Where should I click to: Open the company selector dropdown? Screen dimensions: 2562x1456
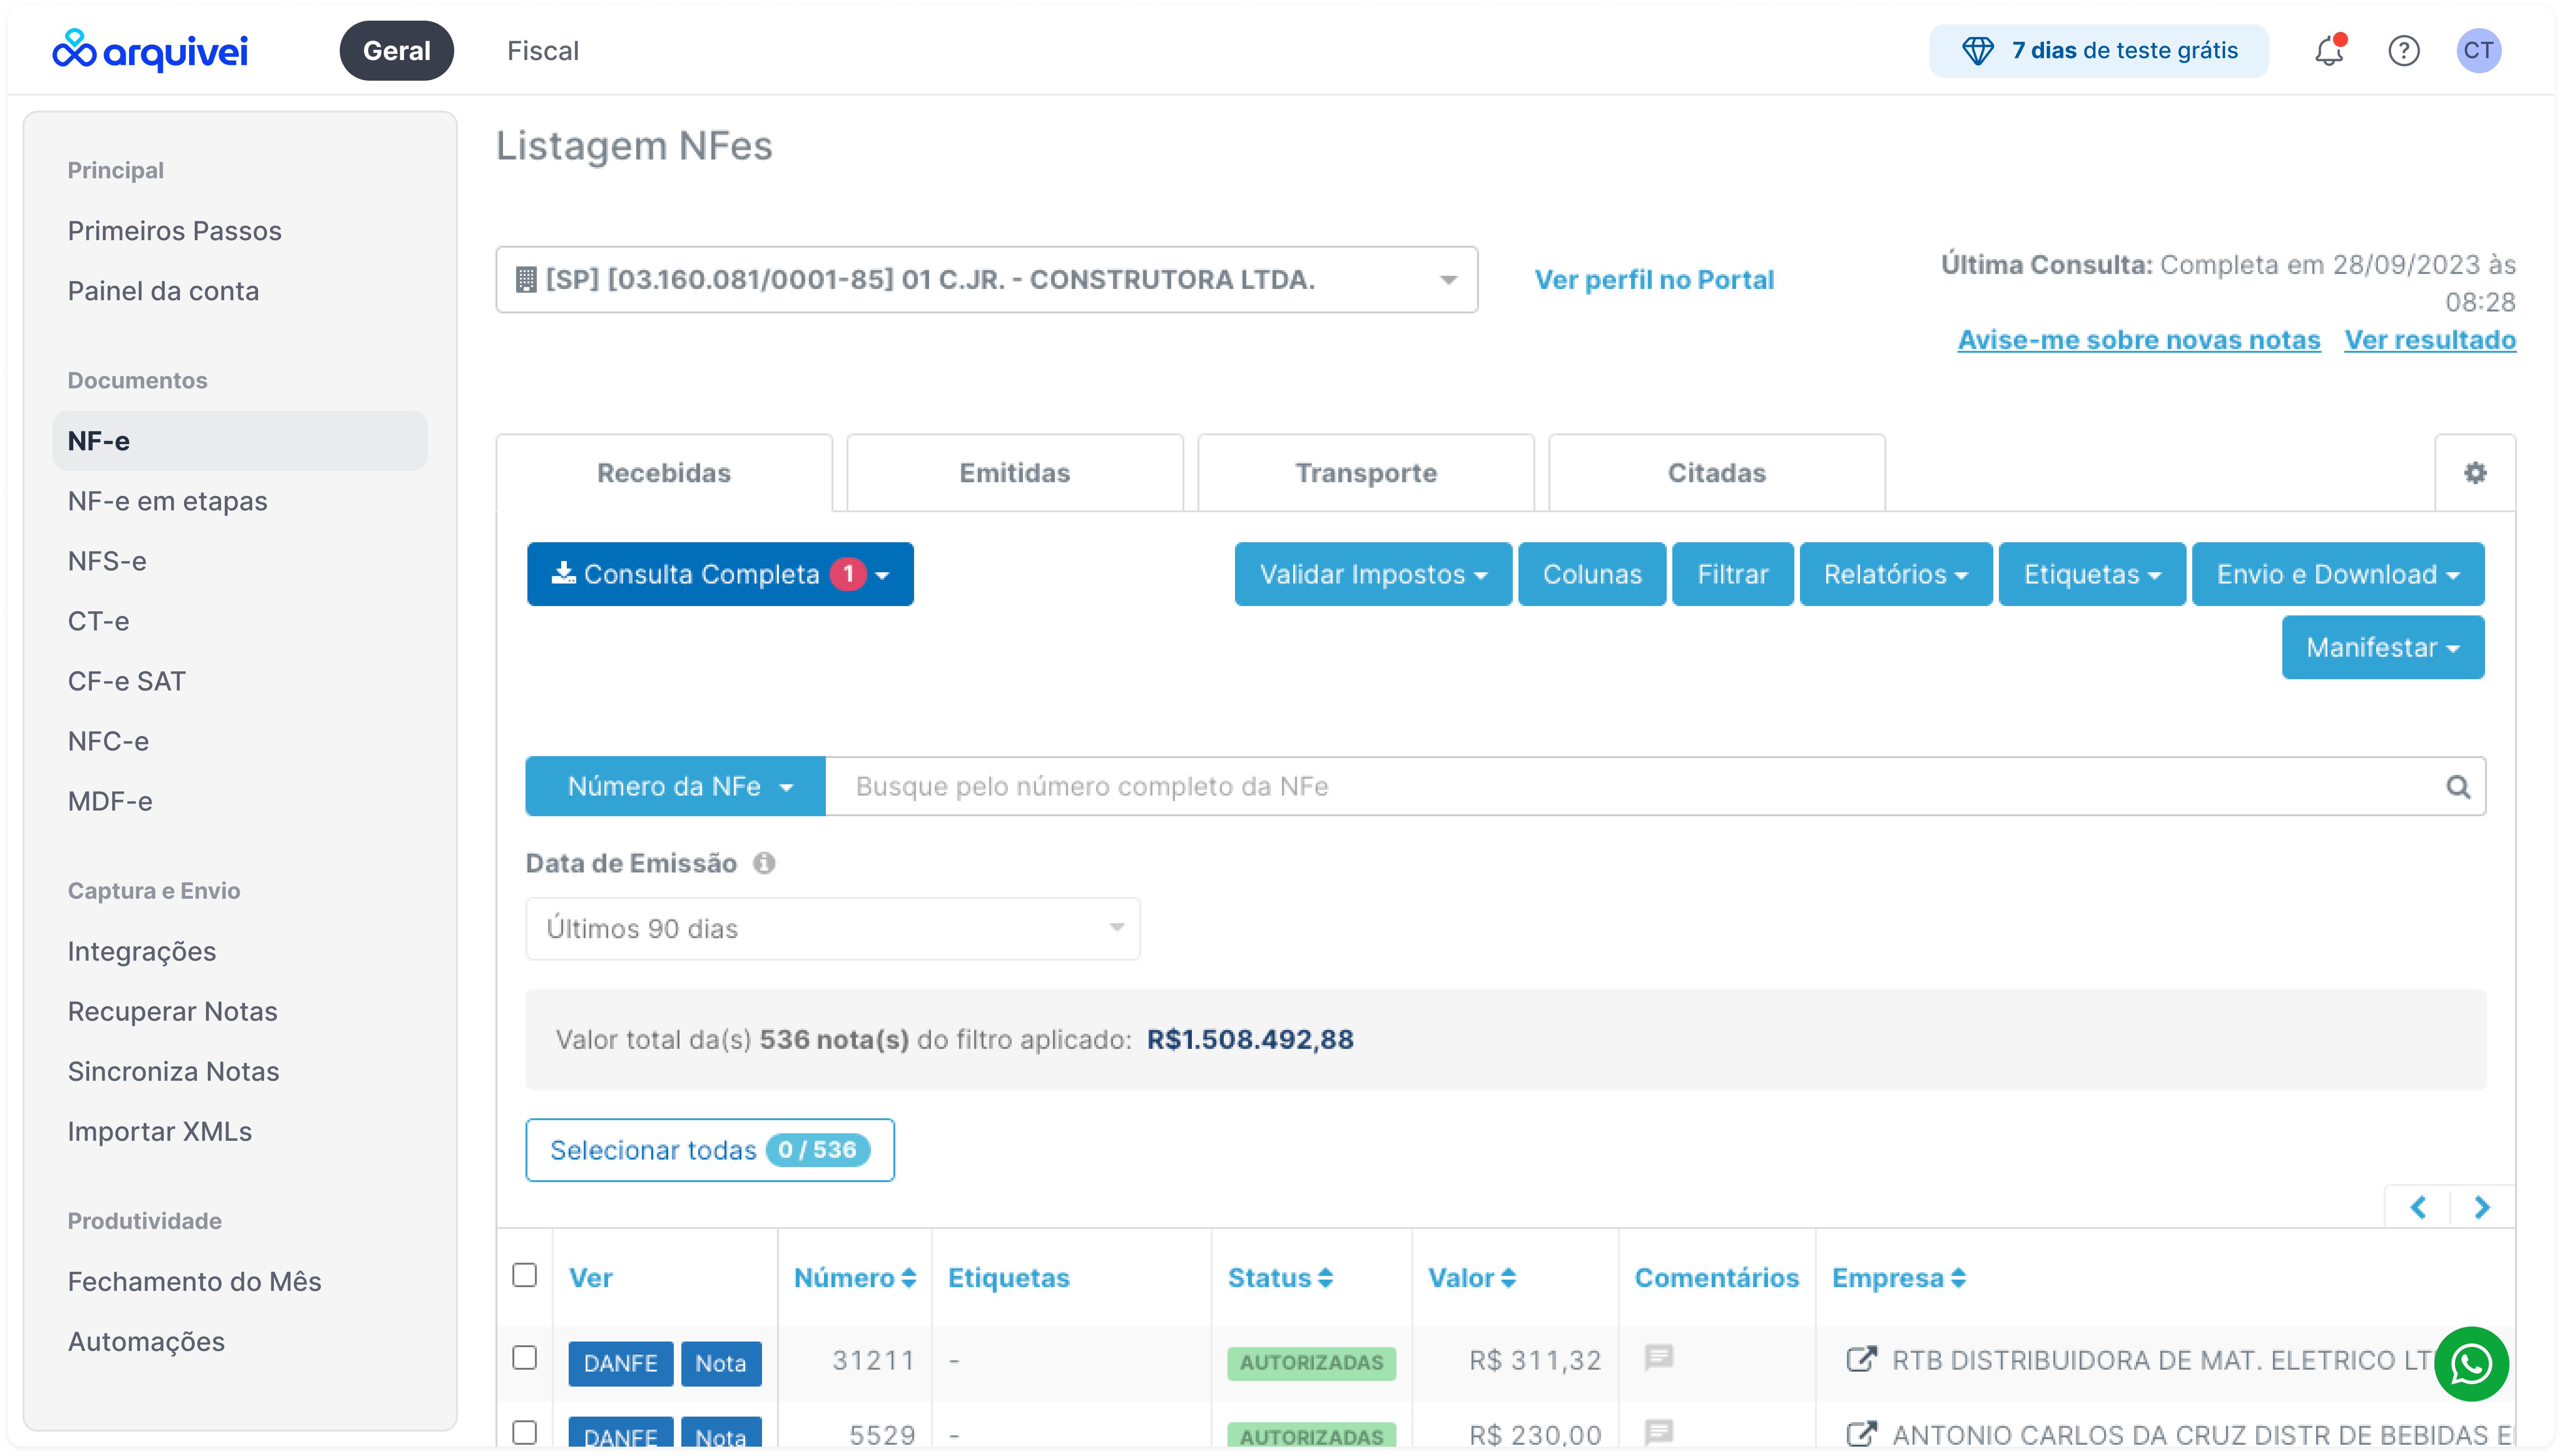click(x=986, y=279)
